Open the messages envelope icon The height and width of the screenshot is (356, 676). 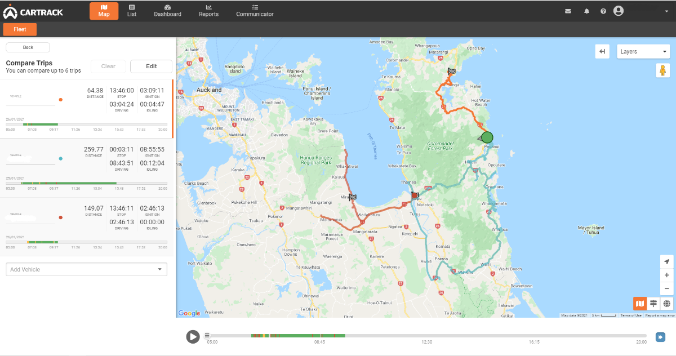coord(568,11)
